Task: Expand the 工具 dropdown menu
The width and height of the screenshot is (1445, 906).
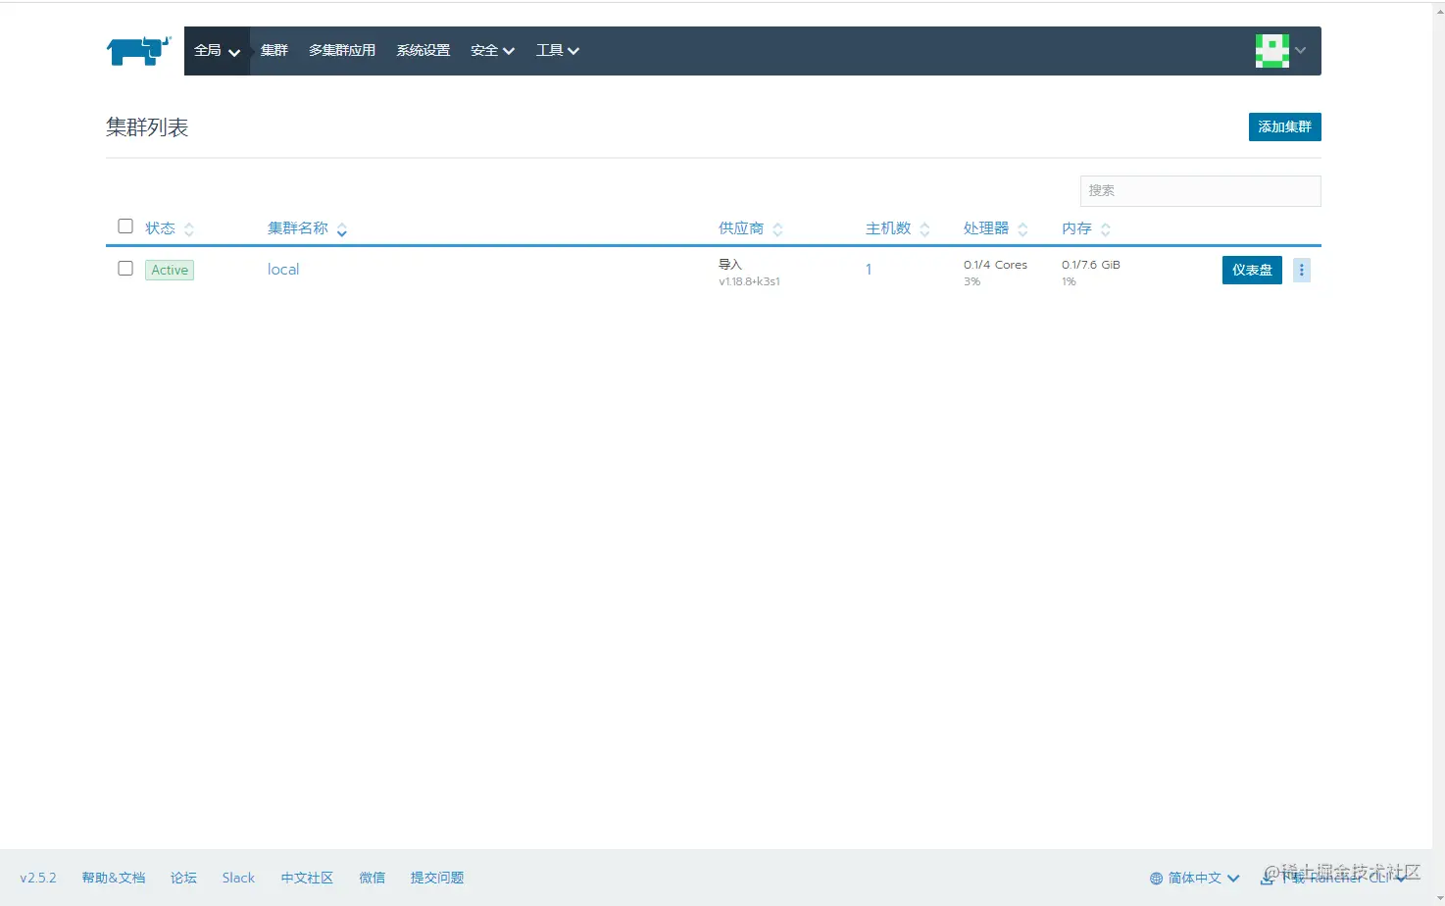Action: point(557,50)
